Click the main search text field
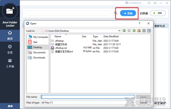 click(68, 13)
